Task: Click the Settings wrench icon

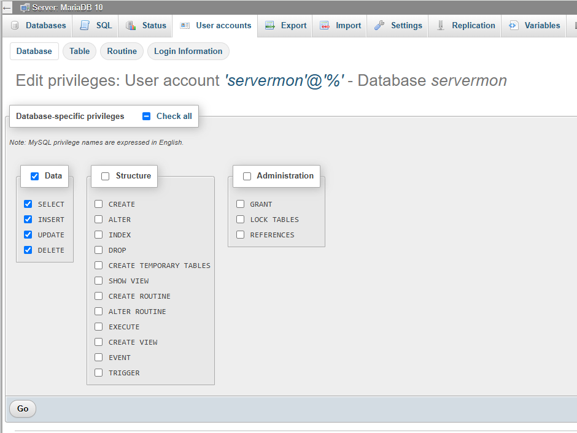Action: tap(379, 25)
